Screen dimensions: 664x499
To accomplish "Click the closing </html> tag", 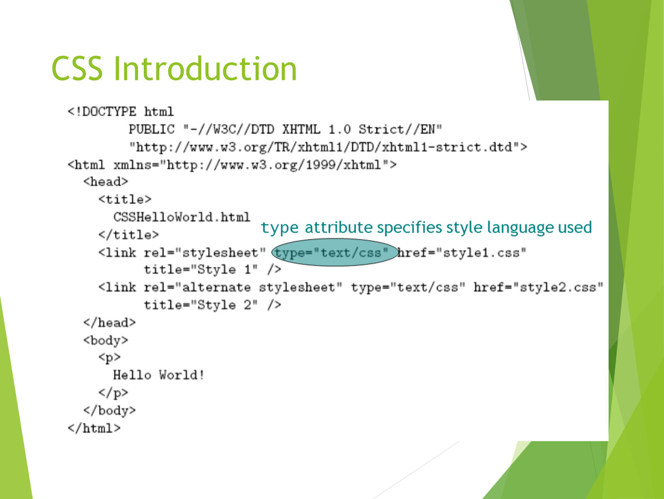I will tap(94, 429).
